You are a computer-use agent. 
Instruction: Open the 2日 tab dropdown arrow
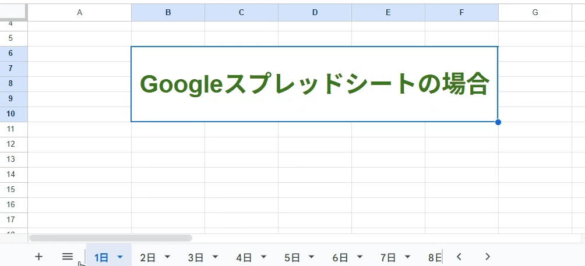[167, 257]
